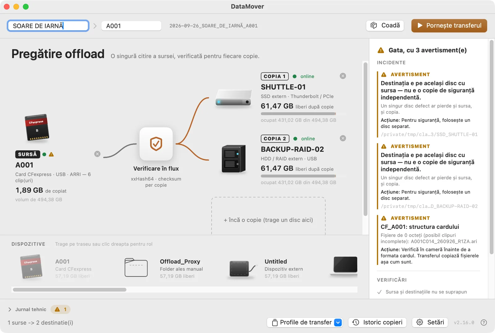Click the queue stack icon in Coadă button

click(x=374, y=25)
